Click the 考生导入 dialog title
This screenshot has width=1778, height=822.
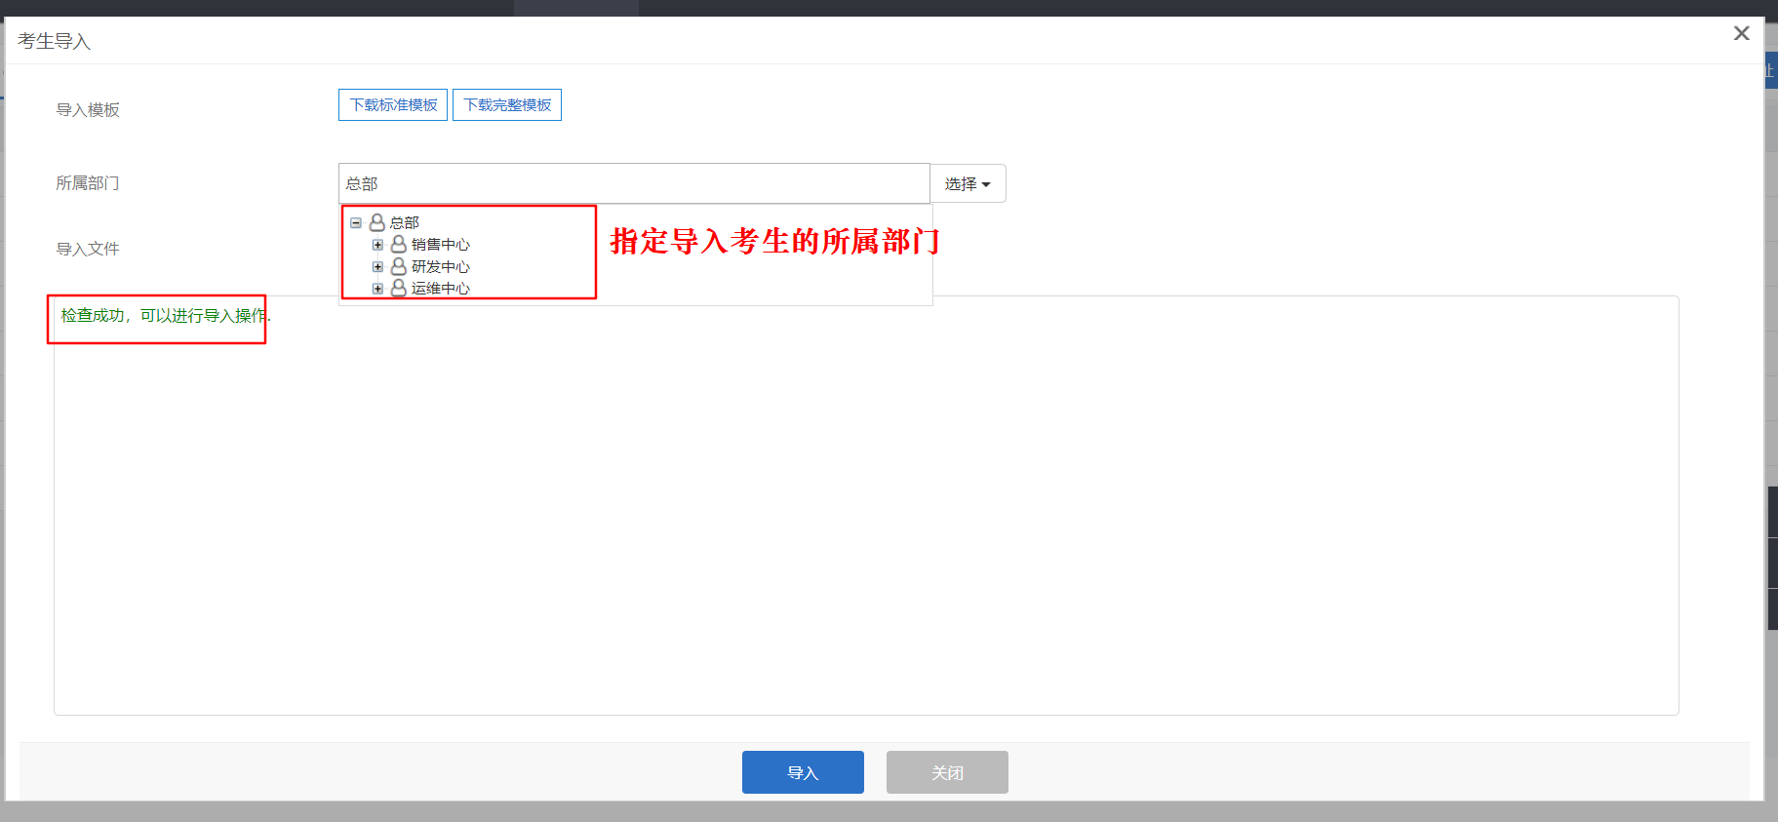coord(55,42)
